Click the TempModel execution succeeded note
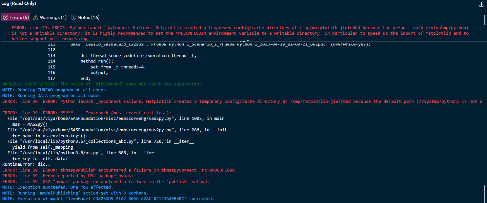Viewport: 487px width, 203px height. point(108,198)
